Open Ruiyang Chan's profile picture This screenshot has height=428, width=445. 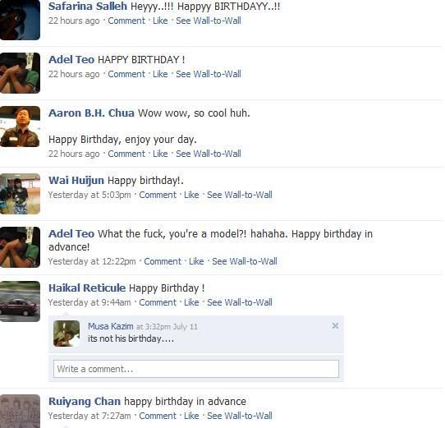click(x=20, y=412)
